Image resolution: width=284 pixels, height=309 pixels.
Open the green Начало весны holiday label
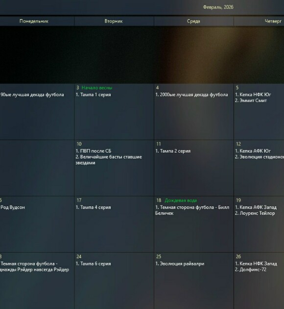coord(97,88)
